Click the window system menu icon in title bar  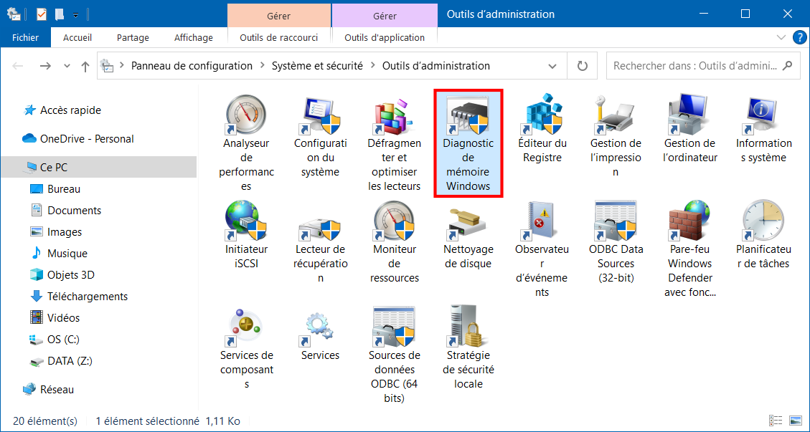point(14,14)
